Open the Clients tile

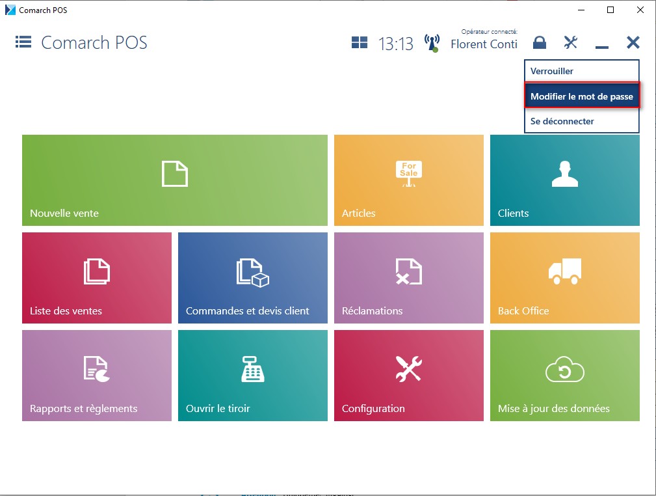565,180
